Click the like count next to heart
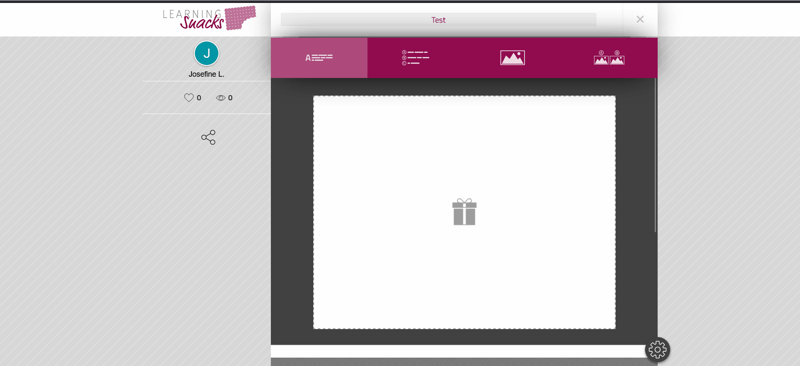Viewport: 800px width, 366px height. [199, 98]
